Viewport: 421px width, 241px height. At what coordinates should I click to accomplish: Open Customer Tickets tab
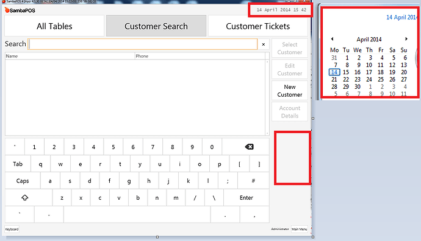[x=257, y=26]
